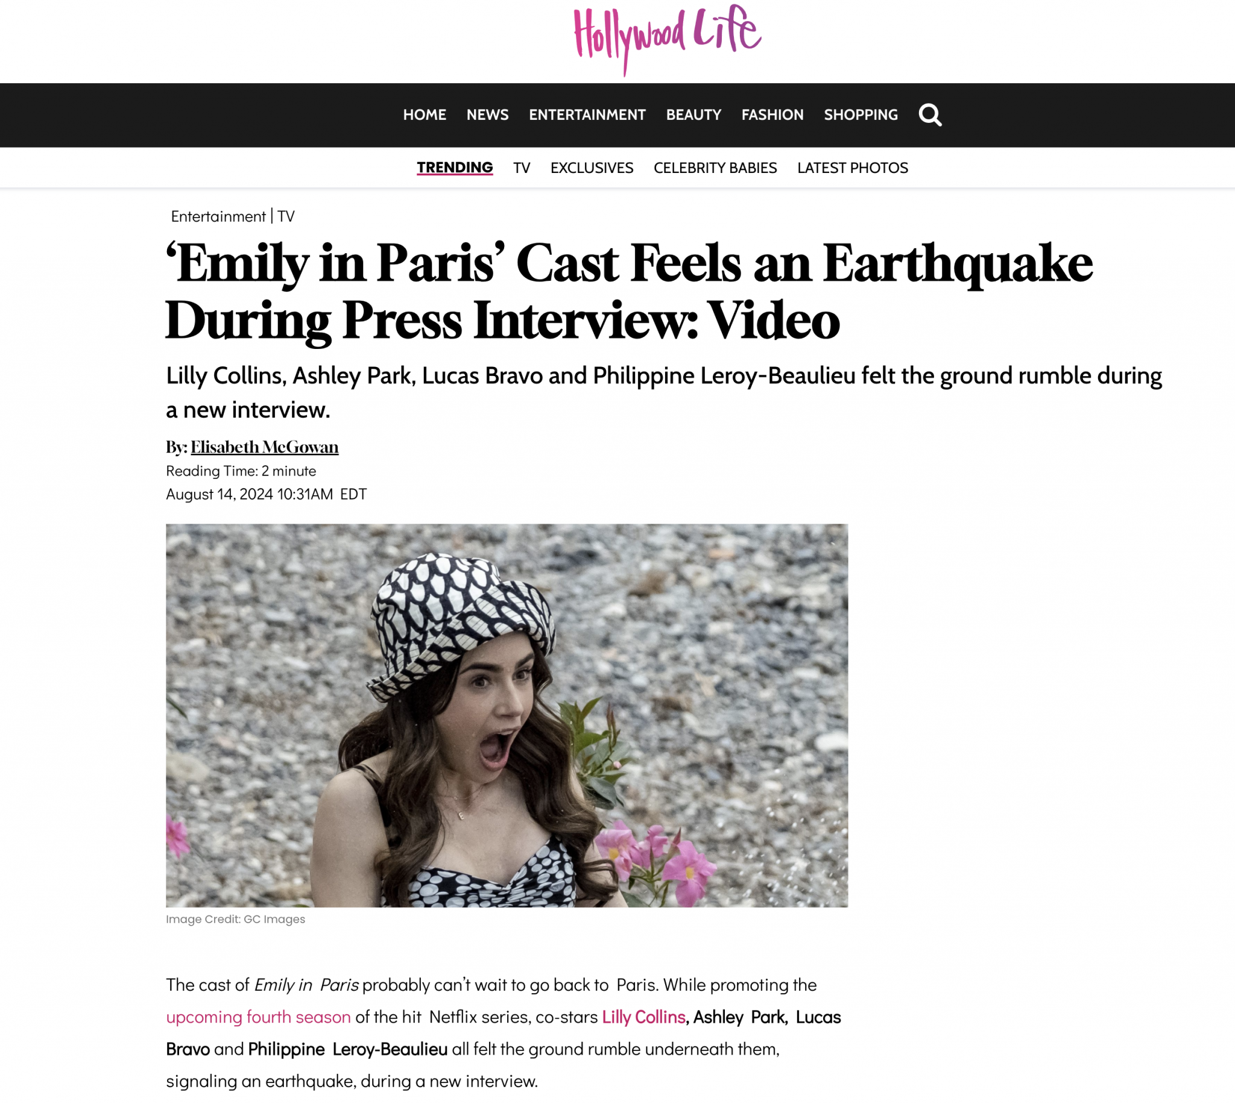The image size is (1235, 1104).
Task: Click the Entertainment breadcrumb link
Action: 218,216
